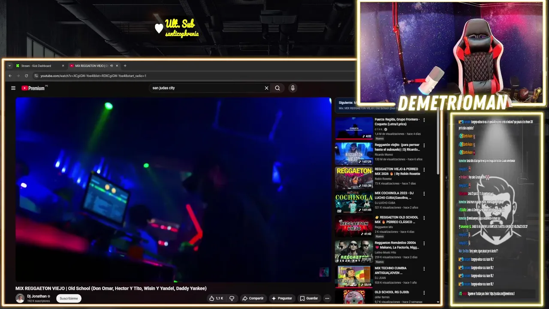The height and width of the screenshot is (309, 549).
Task: Open options for REGGAETON VIEJO & PERREO video
Action: click(424, 170)
